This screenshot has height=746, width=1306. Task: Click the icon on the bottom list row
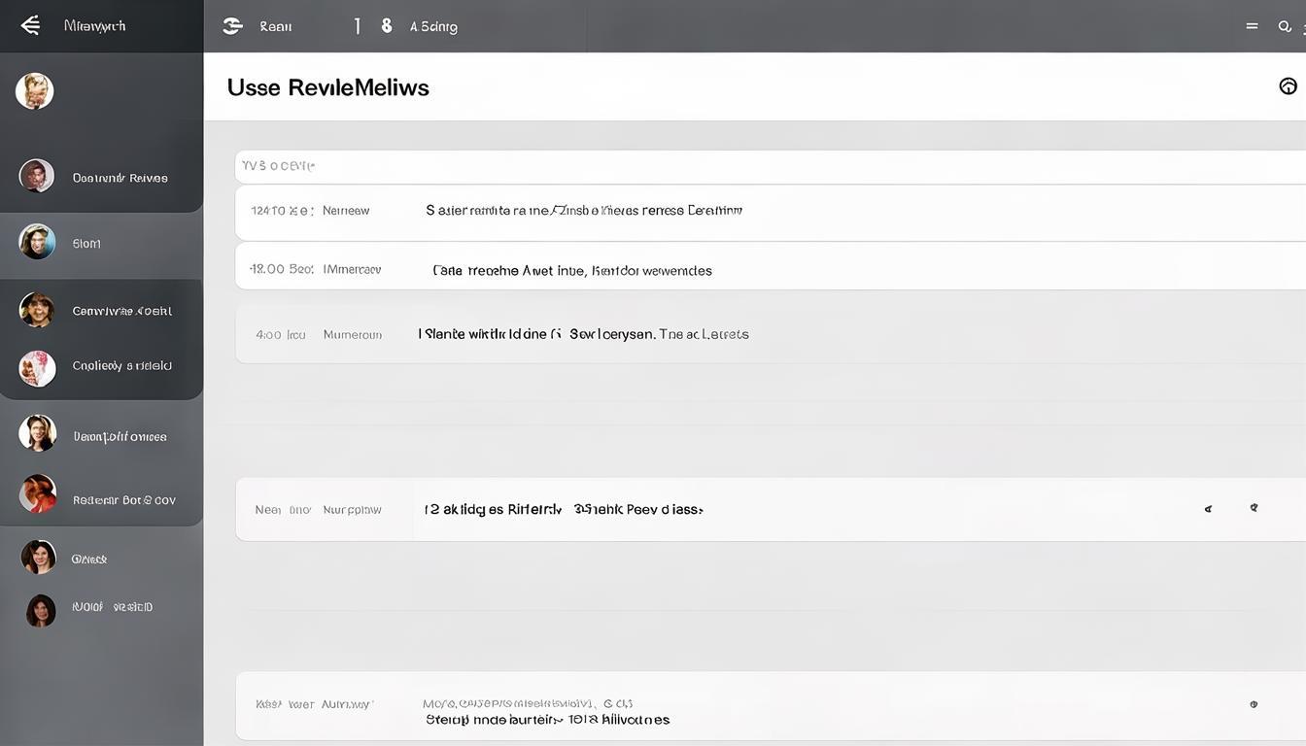[1254, 704]
